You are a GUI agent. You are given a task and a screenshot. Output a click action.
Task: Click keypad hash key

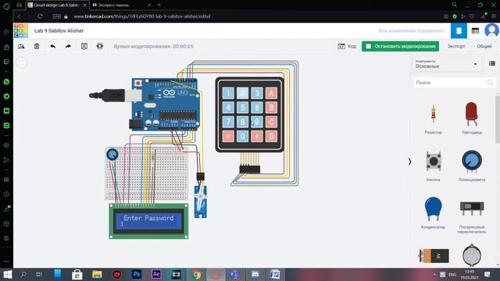point(257,137)
